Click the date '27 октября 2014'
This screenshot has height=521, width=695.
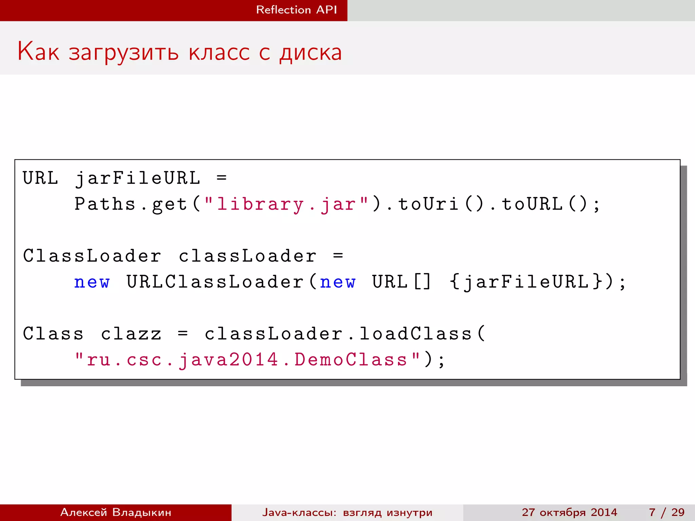point(569,512)
